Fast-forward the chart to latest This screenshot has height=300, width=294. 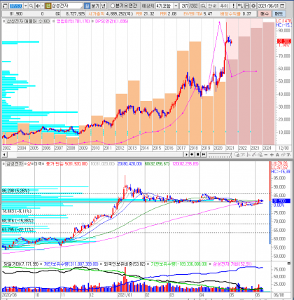click(204, 154)
